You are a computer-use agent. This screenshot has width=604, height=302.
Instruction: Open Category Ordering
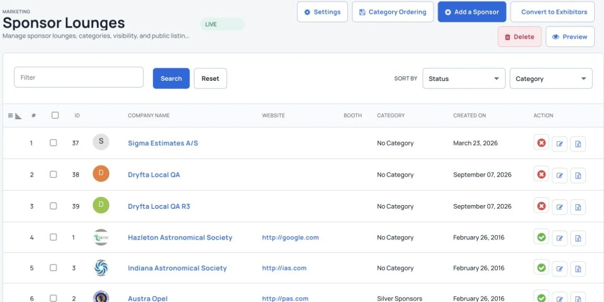pos(393,12)
